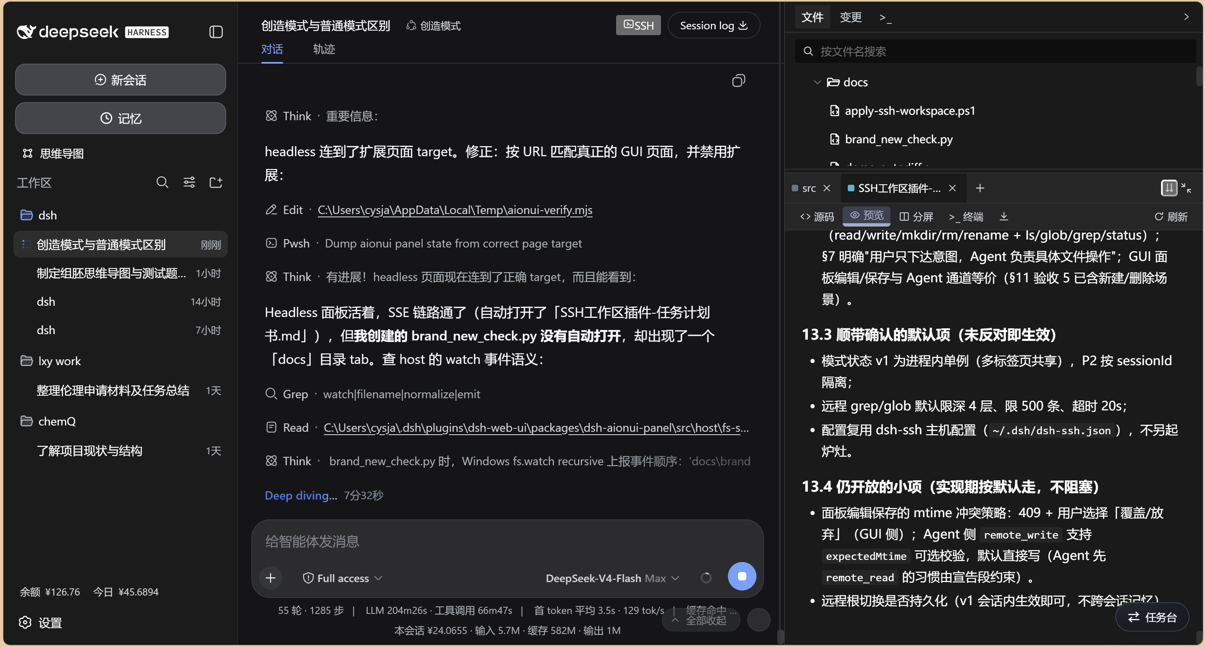Expand the Think 重要信息 step
The image size is (1205, 647).
pyautogui.click(x=321, y=116)
